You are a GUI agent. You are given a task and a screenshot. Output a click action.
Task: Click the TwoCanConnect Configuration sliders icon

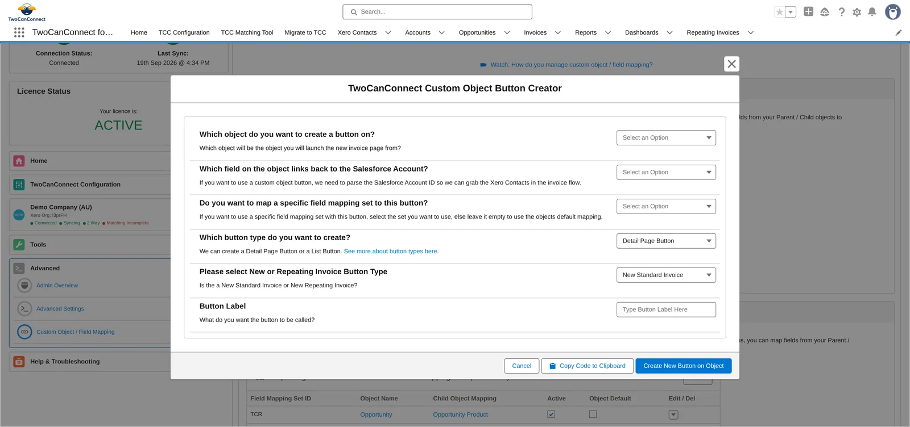[19, 185]
